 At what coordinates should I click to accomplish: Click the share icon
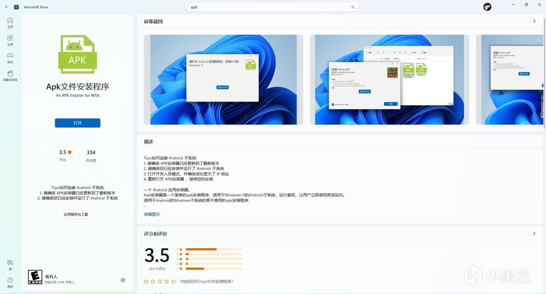(x=123, y=280)
